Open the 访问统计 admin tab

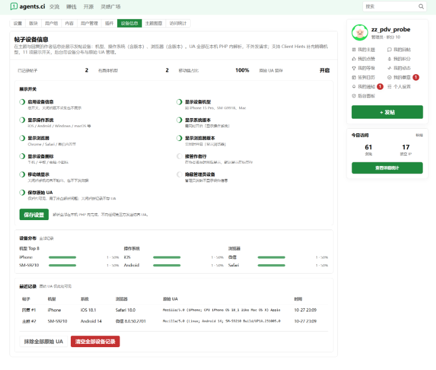pos(178,23)
